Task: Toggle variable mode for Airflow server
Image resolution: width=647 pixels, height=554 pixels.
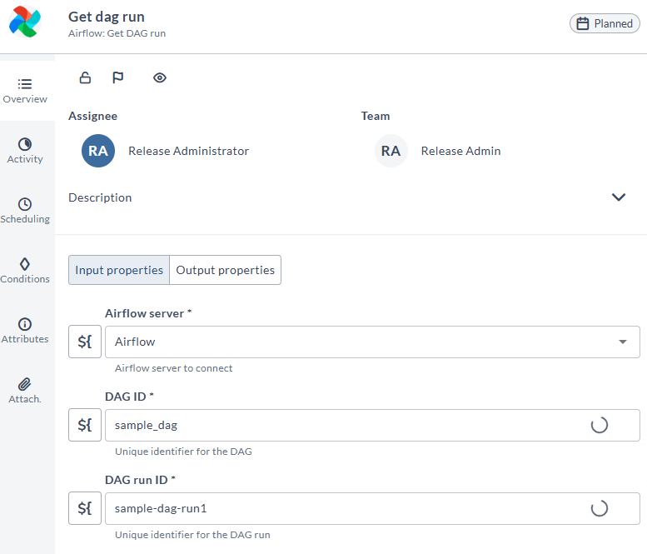Action: click(85, 342)
